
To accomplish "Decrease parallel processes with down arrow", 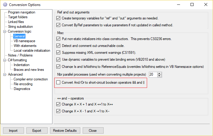I will (159, 76).
